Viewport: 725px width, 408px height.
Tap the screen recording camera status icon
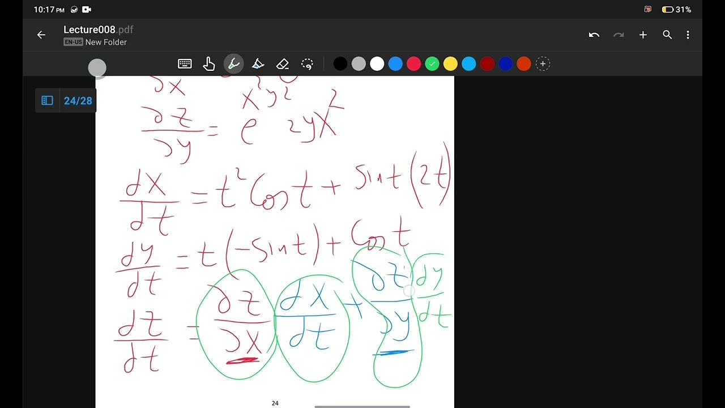(x=87, y=10)
